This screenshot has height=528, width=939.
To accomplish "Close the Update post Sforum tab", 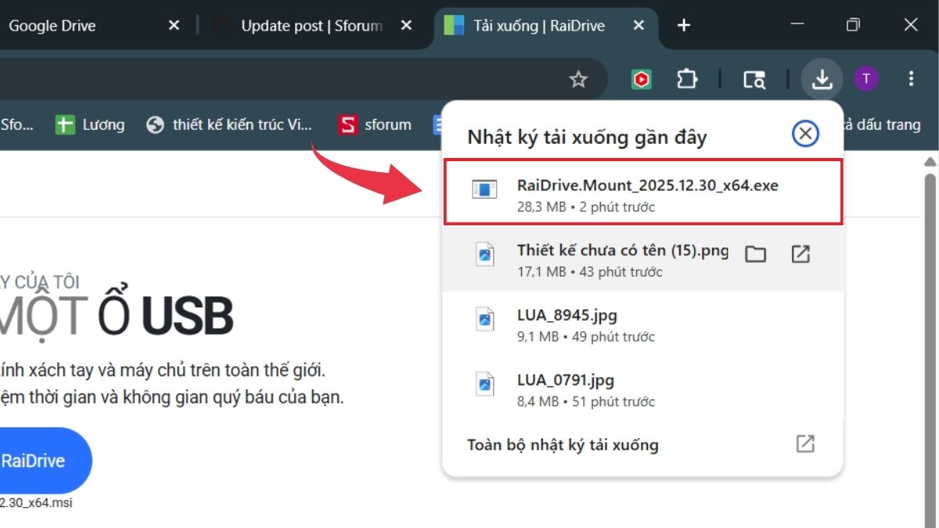I will (406, 26).
